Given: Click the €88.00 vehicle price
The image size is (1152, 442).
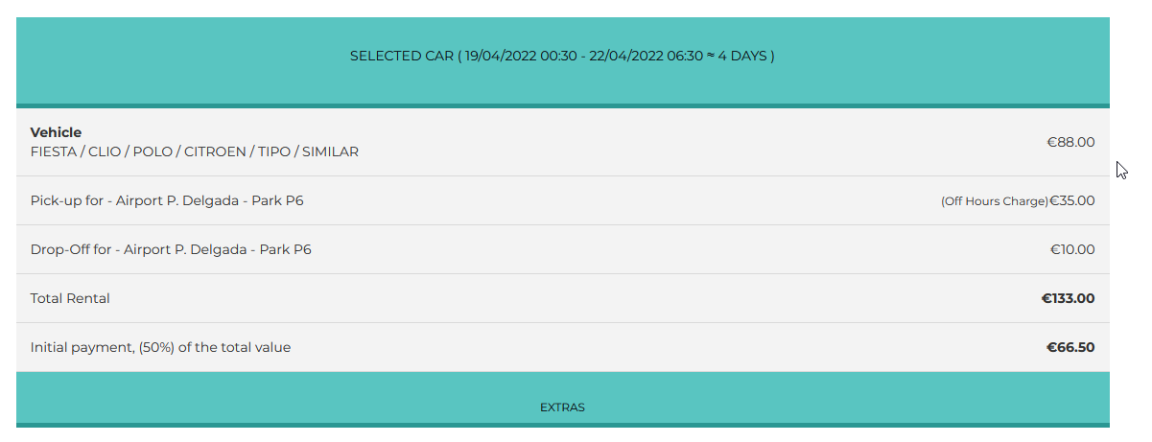Looking at the screenshot, I should (x=1070, y=142).
